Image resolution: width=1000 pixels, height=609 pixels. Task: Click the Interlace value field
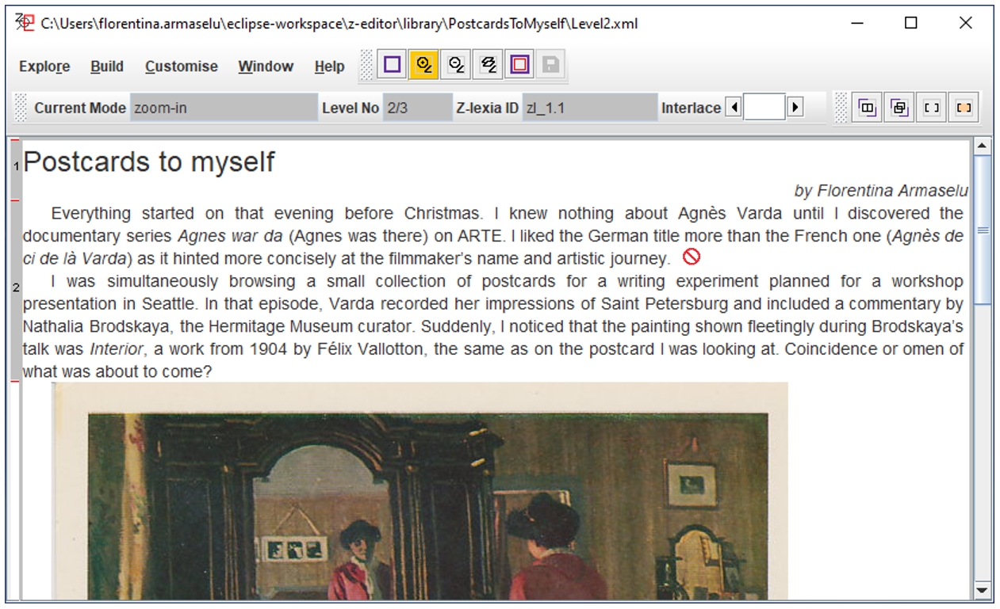[x=764, y=108]
